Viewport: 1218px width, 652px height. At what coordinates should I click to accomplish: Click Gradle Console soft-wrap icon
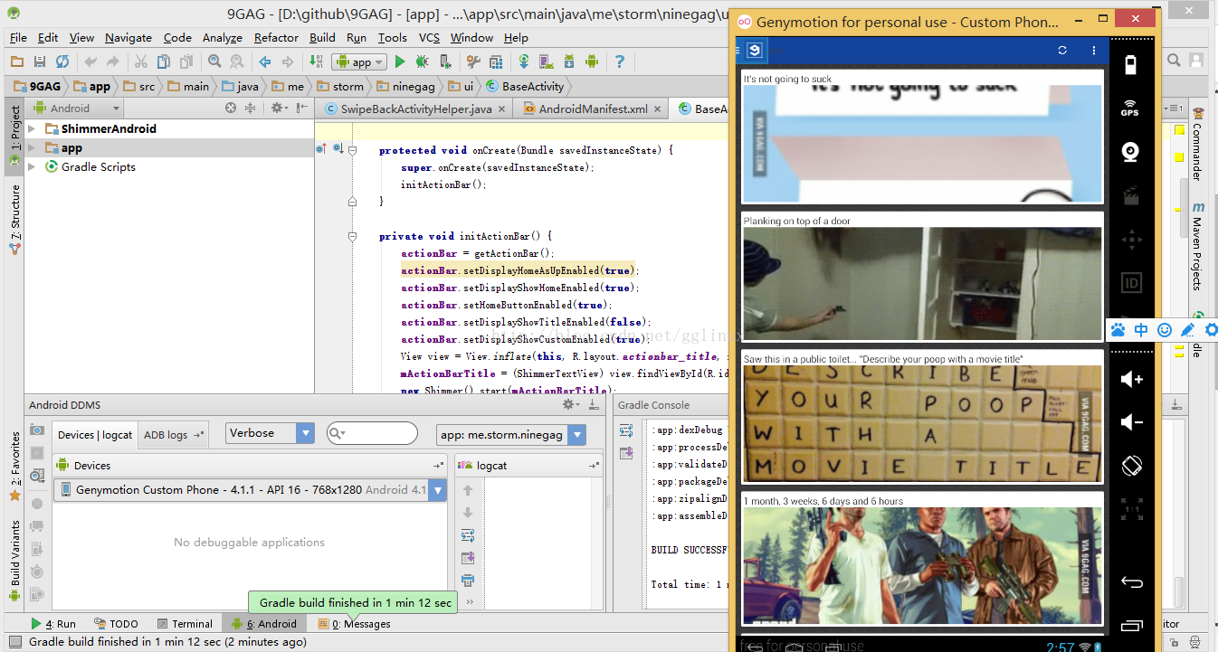(x=626, y=430)
